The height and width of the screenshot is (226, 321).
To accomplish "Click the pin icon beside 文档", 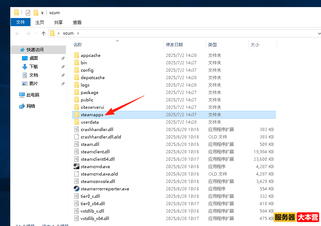I will coord(63,75).
